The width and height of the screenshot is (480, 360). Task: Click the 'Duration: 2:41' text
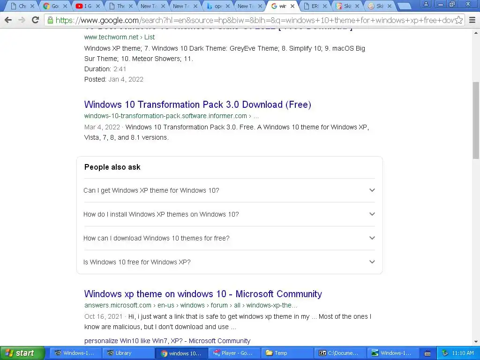(105, 69)
